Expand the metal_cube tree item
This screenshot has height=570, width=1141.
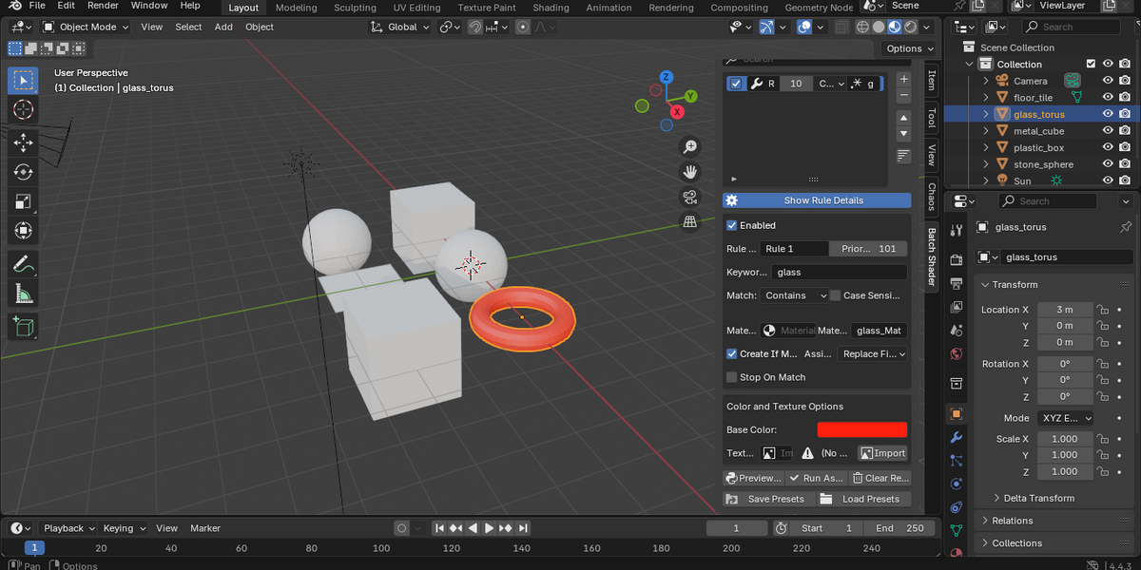point(986,131)
